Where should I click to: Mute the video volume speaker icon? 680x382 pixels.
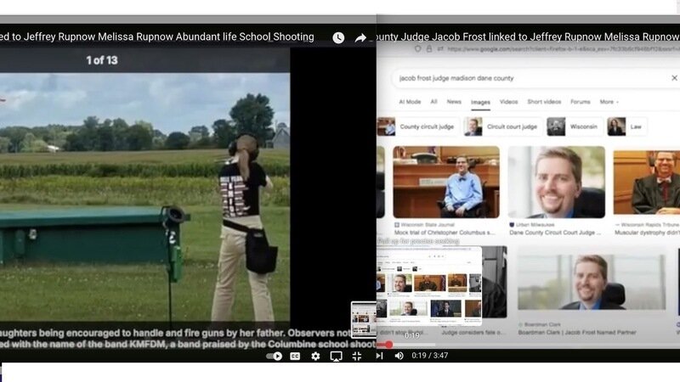(x=399, y=356)
